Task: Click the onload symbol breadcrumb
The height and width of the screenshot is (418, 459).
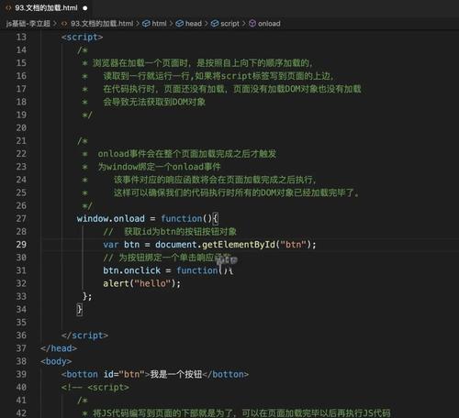Action: pos(269,24)
